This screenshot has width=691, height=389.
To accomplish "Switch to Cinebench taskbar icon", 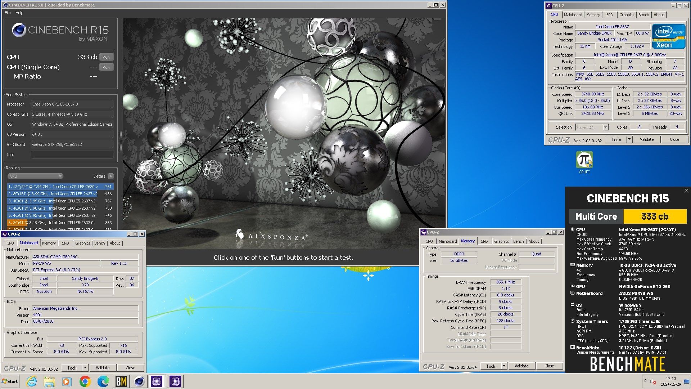I will [139, 381].
